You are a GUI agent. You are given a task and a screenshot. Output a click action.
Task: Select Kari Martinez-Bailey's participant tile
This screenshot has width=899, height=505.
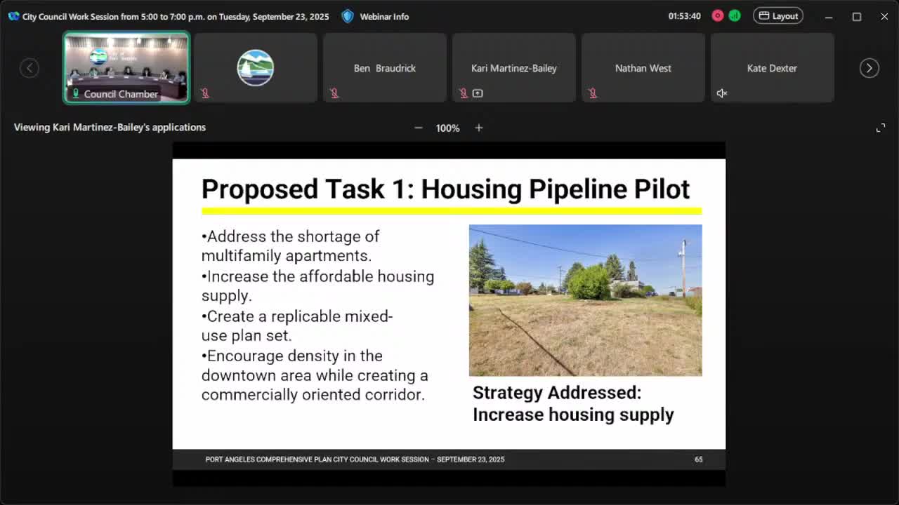tap(514, 68)
